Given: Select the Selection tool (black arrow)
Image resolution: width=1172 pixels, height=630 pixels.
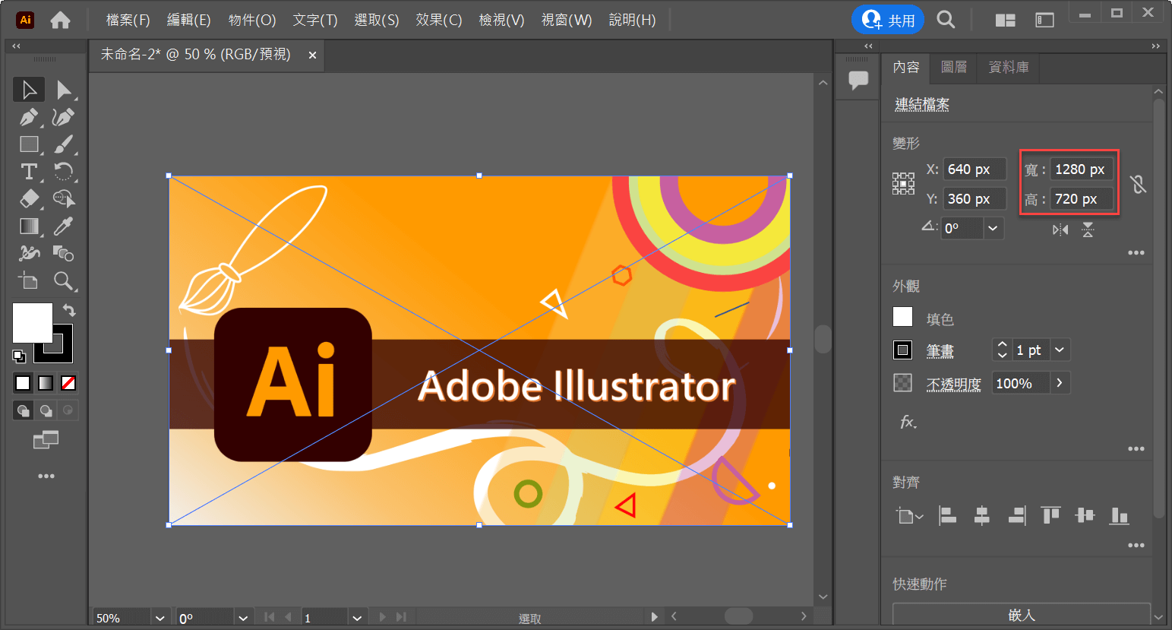Looking at the screenshot, I should point(29,90).
